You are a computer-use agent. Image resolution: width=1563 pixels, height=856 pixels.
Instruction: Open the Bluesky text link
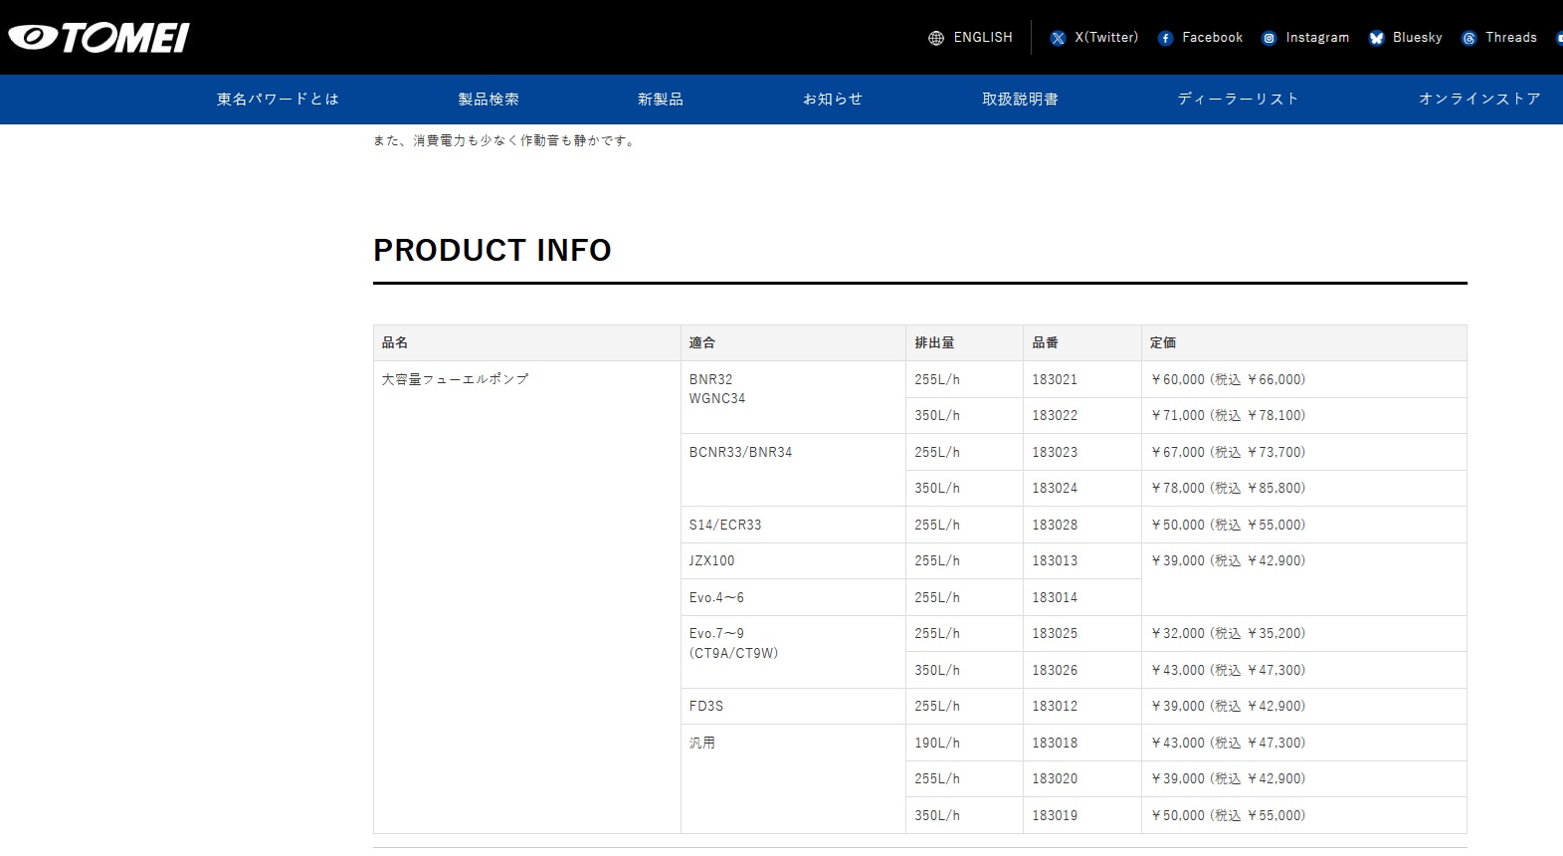click(x=1418, y=37)
